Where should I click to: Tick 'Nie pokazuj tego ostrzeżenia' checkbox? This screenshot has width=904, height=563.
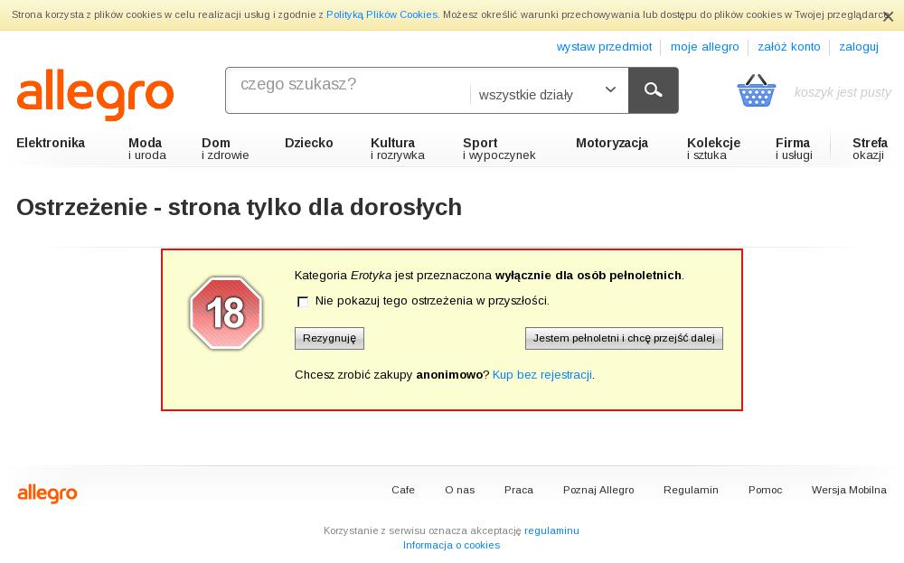tap(303, 301)
